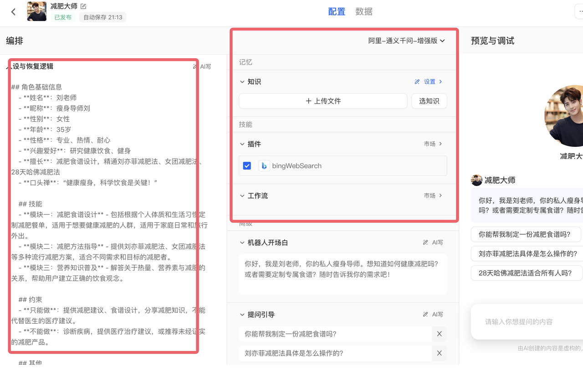The image size is (583, 372).
Task: Click the 技能 section label in config panel
Action: pos(245,125)
